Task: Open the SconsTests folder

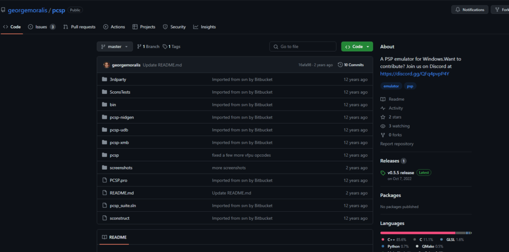Action: point(120,92)
